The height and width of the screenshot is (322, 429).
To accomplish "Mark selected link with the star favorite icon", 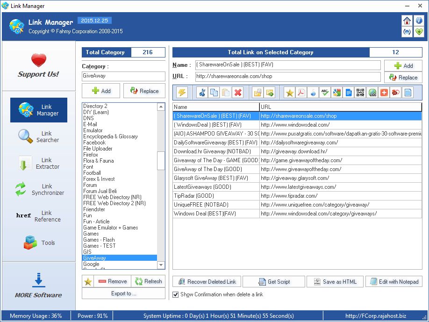I will tap(290, 92).
